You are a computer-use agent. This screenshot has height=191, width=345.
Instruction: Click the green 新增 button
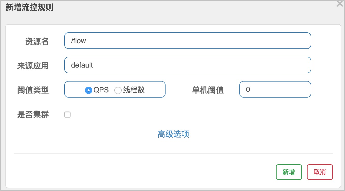pos(289,172)
